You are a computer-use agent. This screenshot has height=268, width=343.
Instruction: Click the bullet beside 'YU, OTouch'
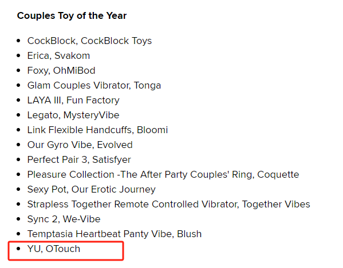click(18, 249)
